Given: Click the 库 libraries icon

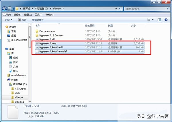Looking at the screenshot, I should click(x=9, y=53).
